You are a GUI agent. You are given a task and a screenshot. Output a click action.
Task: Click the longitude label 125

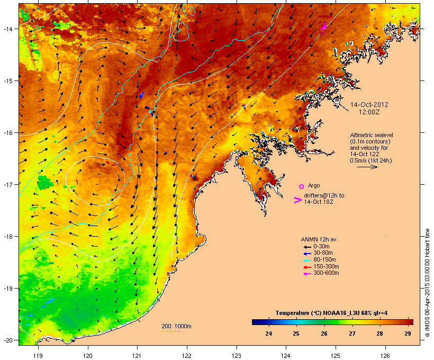[x=336, y=356]
